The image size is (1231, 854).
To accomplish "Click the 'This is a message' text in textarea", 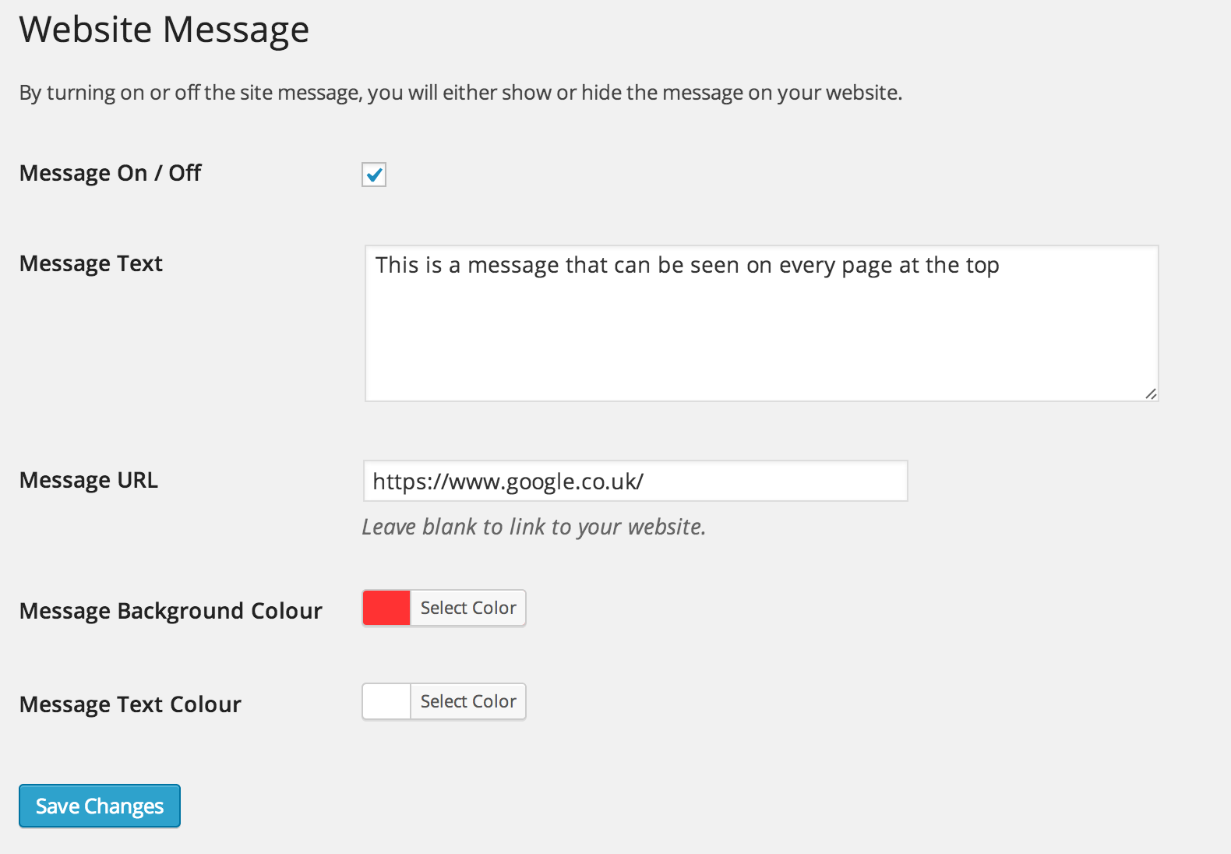I will pos(686,266).
